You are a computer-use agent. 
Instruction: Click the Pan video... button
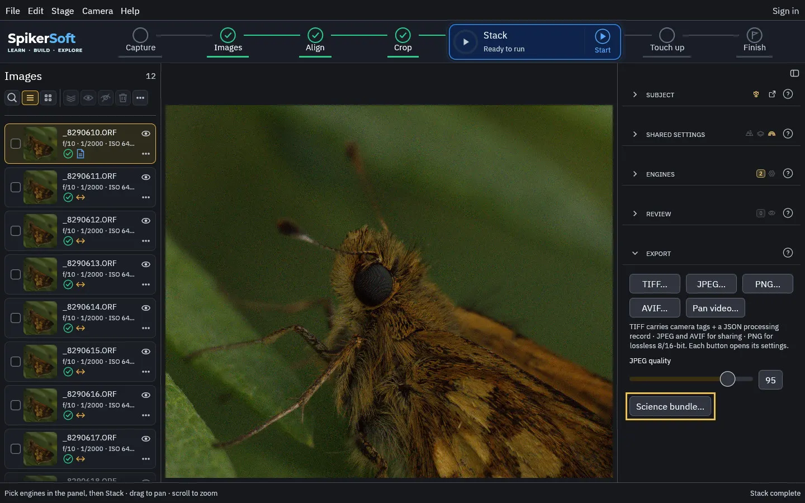pos(716,308)
